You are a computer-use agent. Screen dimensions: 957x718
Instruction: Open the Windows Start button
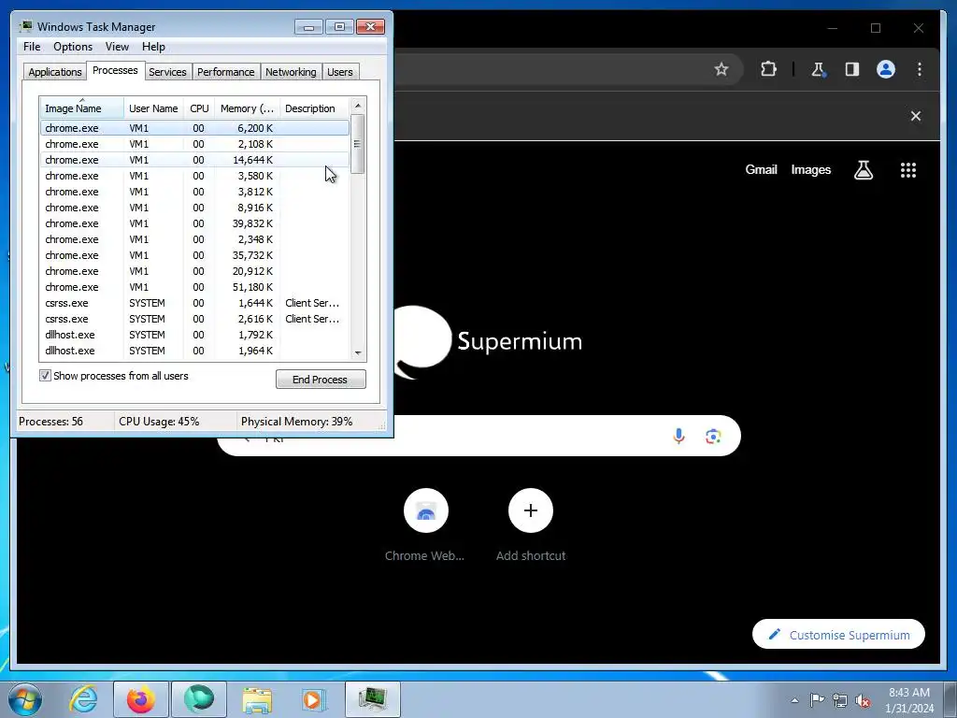pos(25,699)
